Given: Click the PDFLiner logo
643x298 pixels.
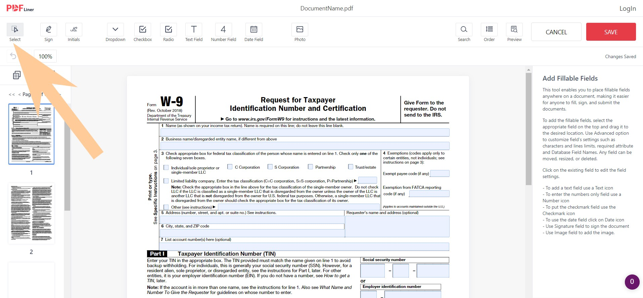Looking at the screenshot, I should (x=20, y=8).
